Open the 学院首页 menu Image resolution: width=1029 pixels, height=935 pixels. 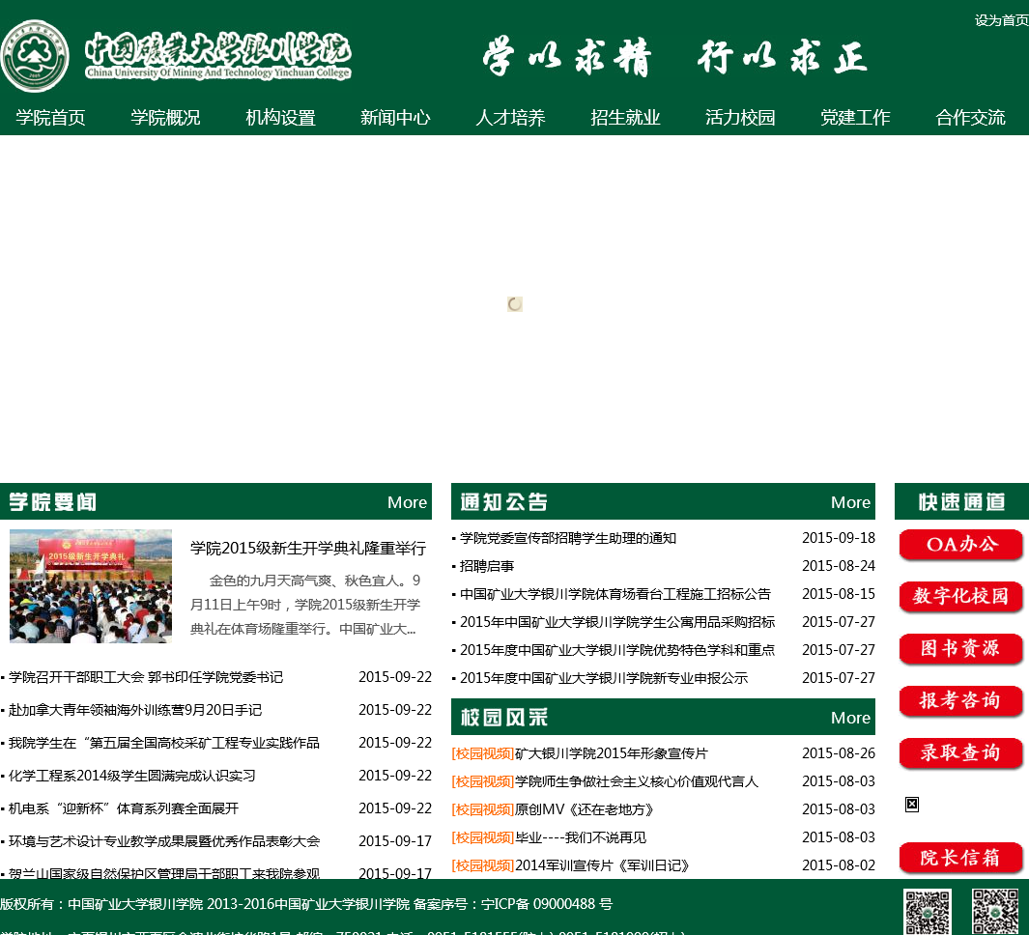coord(50,118)
